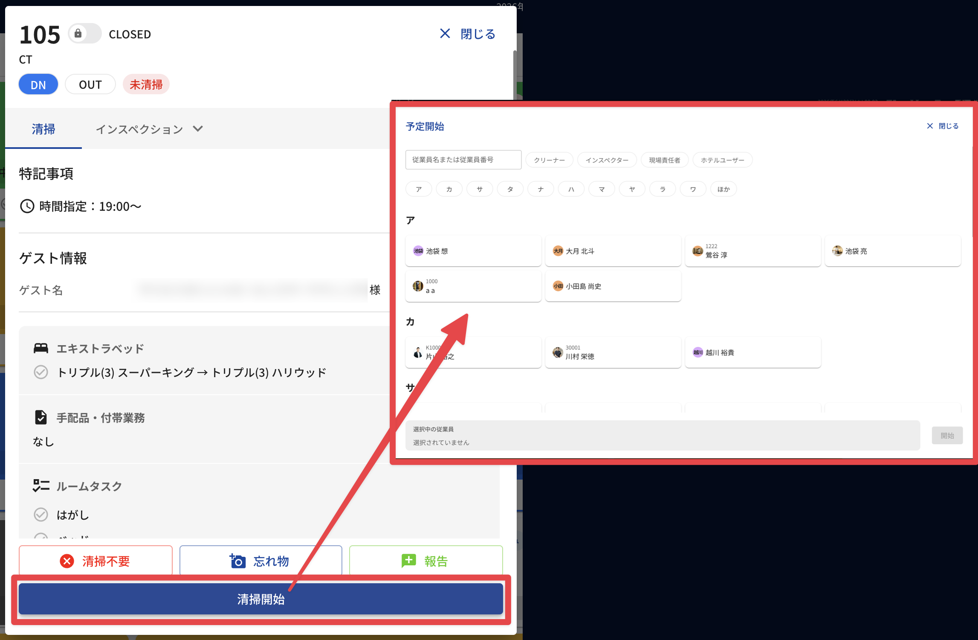Image resolution: width=978 pixels, height=640 pixels.
Task: Click the clock icon beside 時間指定
Action: [x=27, y=207]
